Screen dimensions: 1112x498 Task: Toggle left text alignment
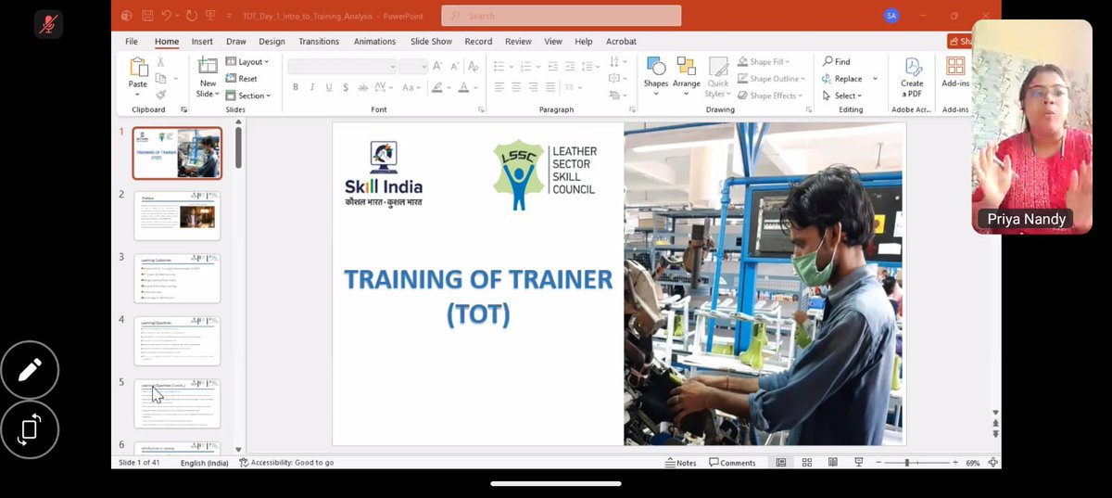(499, 87)
